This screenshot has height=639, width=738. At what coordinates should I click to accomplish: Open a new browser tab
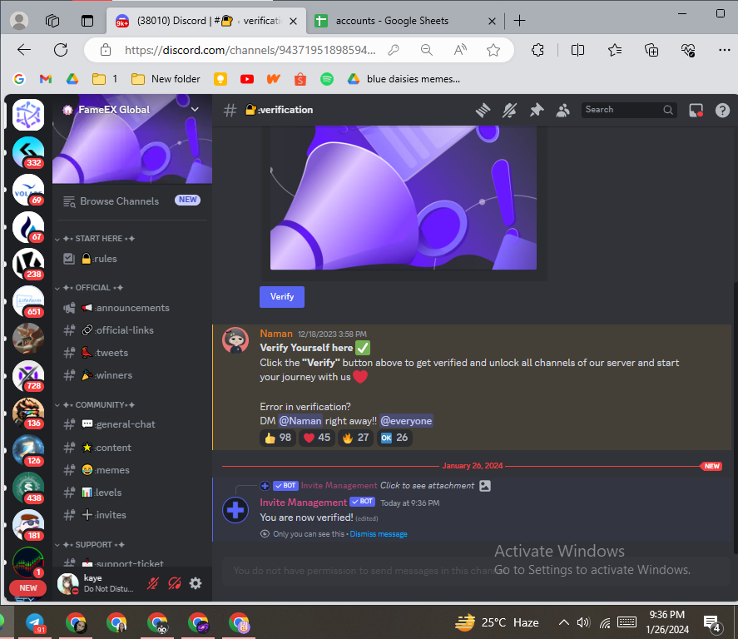point(519,21)
